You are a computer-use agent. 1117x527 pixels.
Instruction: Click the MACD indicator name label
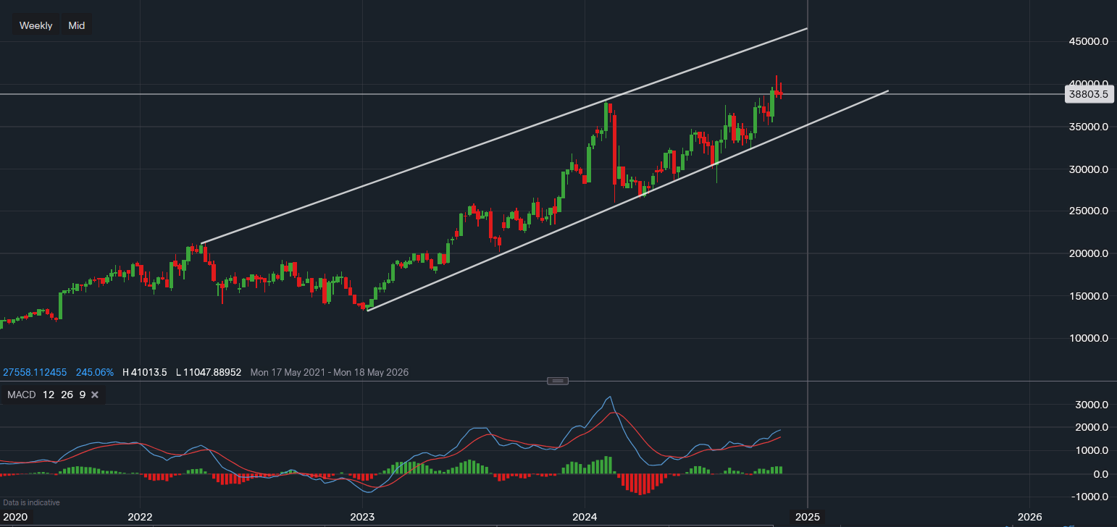[x=22, y=395]
